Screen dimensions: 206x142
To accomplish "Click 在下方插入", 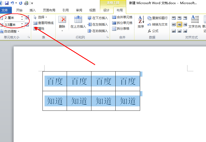I will tap(98, 18).
